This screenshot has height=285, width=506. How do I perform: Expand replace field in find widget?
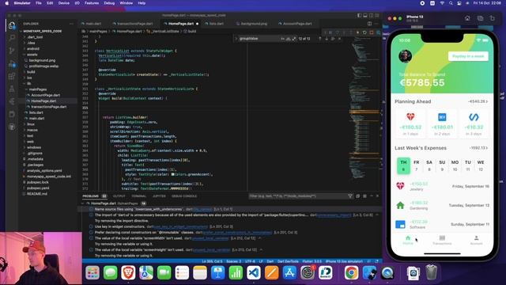pyautogui.click(x=236, y=39)
